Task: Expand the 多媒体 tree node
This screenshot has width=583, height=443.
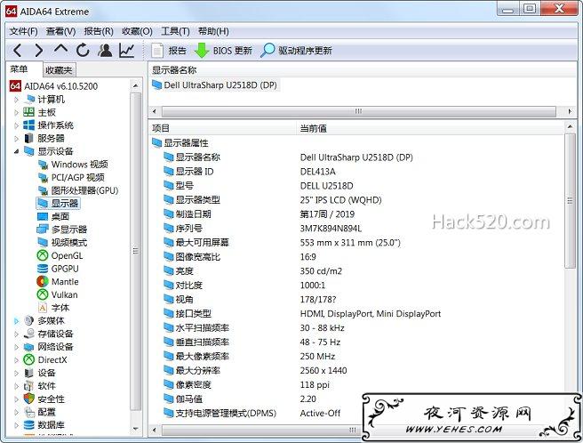Action: [x=16, y=321]
